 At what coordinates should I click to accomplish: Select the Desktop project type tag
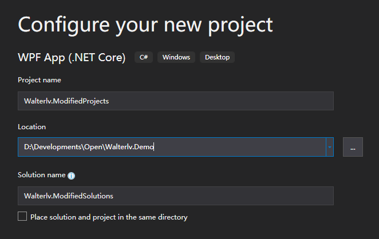point(217,57)
